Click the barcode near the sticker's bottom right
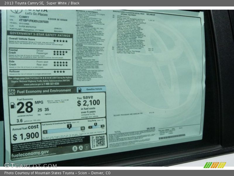The height and width of the screenshot is (176, 234). pos(172,137)
